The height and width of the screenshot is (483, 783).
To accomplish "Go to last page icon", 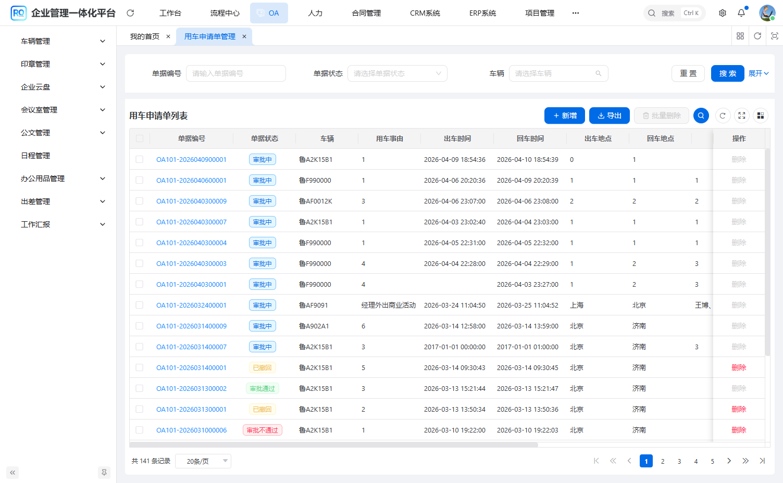I will coord(762,461).
